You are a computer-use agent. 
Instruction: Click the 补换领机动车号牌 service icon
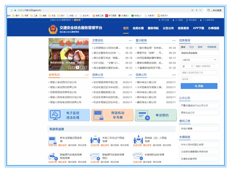(138, 156)
